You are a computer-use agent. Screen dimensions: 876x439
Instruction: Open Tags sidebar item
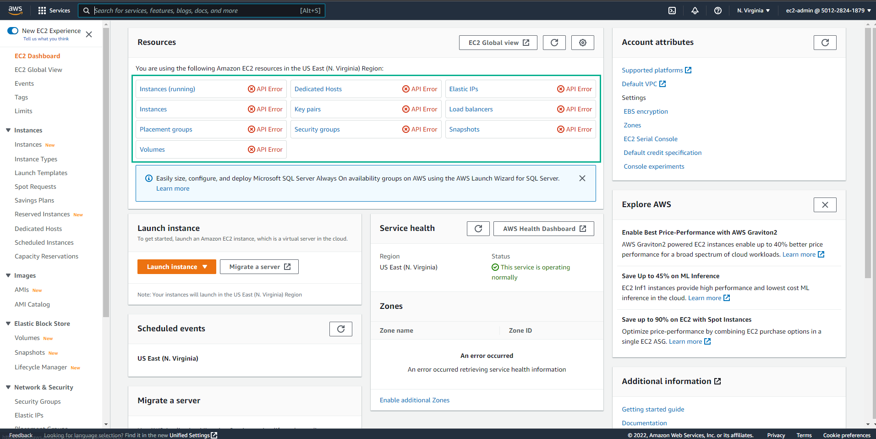21,97
